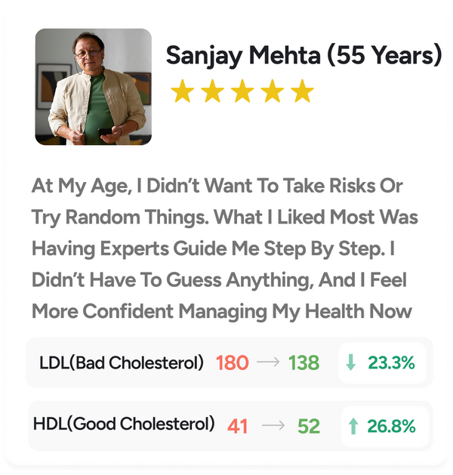The image size is (453, 475).
Task: Click the green up arrow beside 26.8%
Action: pyautogui.click(x=353, y=426)
